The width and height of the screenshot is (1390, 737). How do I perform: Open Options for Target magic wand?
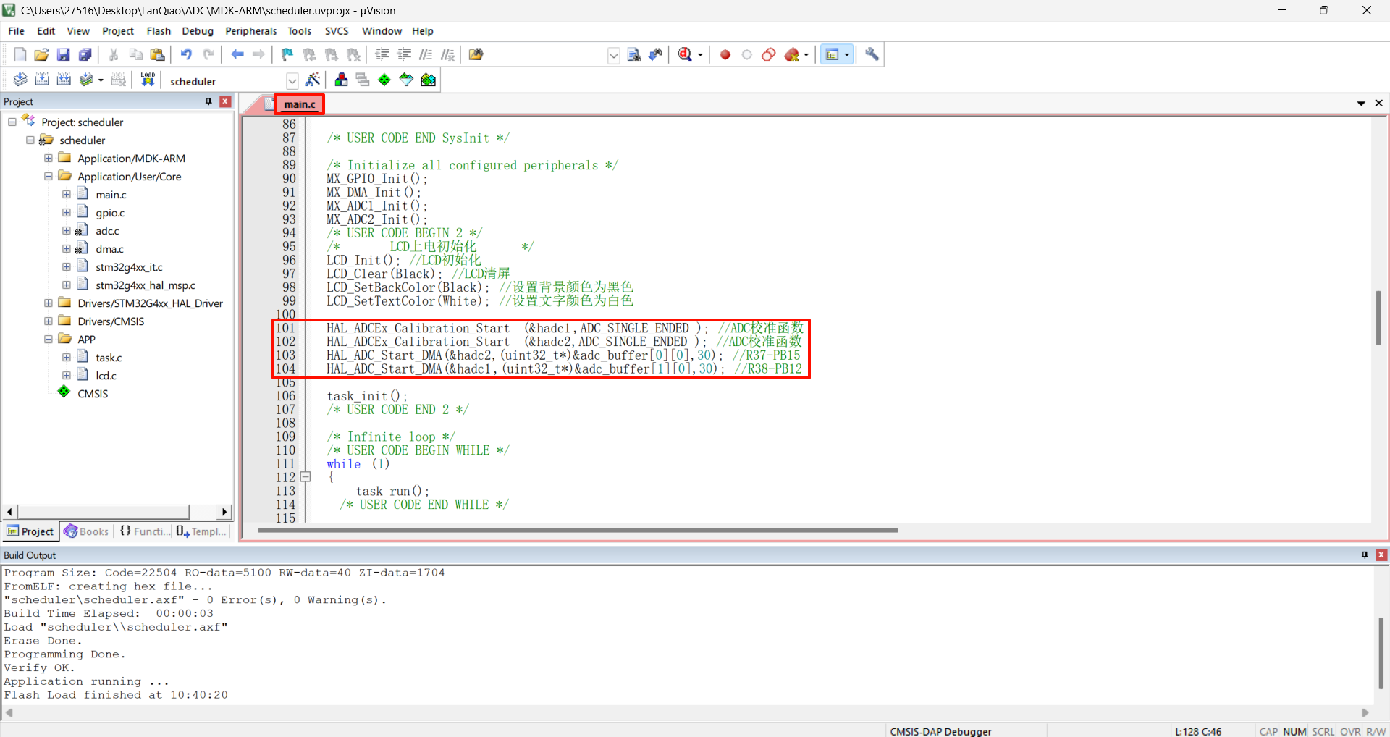pos(313,80)
